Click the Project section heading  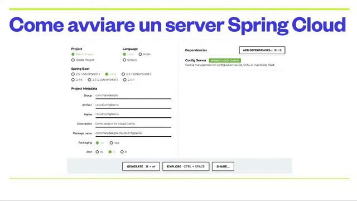[77, 49]
